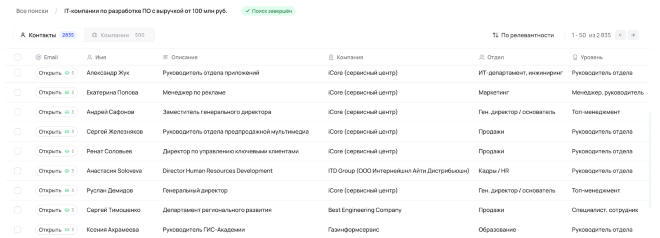The height and width of the screenshot is (238, 660).
Task: Click description Менеджер по рекламе
Action: tap(194, 92)
